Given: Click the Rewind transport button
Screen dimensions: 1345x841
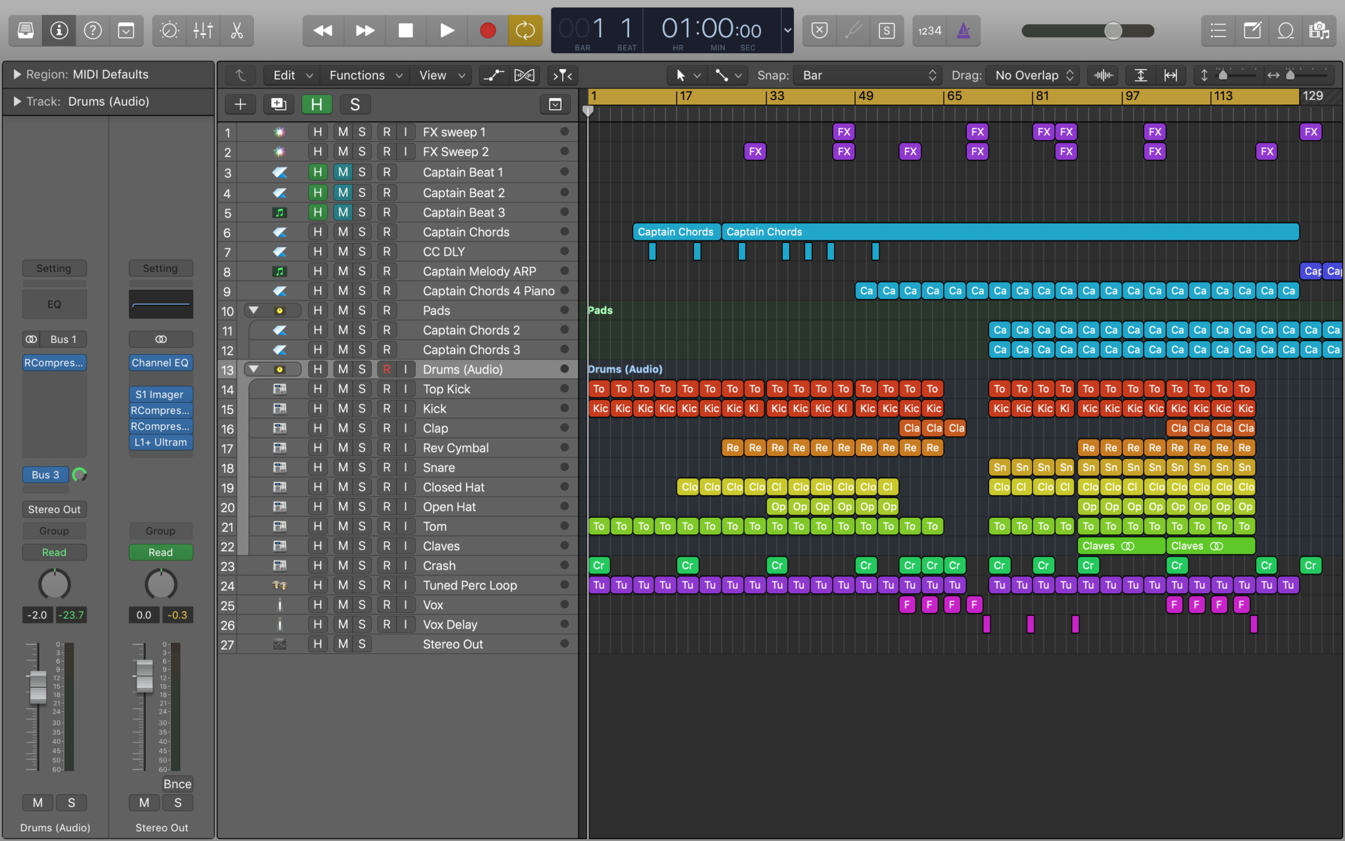Looking at the screenshot, I should 322,30.
